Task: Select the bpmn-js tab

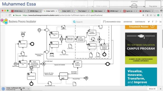Action: point(130,11)
